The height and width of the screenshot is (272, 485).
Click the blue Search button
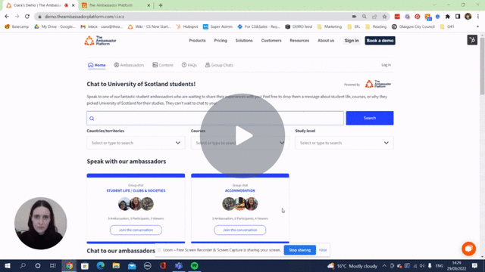370,118
